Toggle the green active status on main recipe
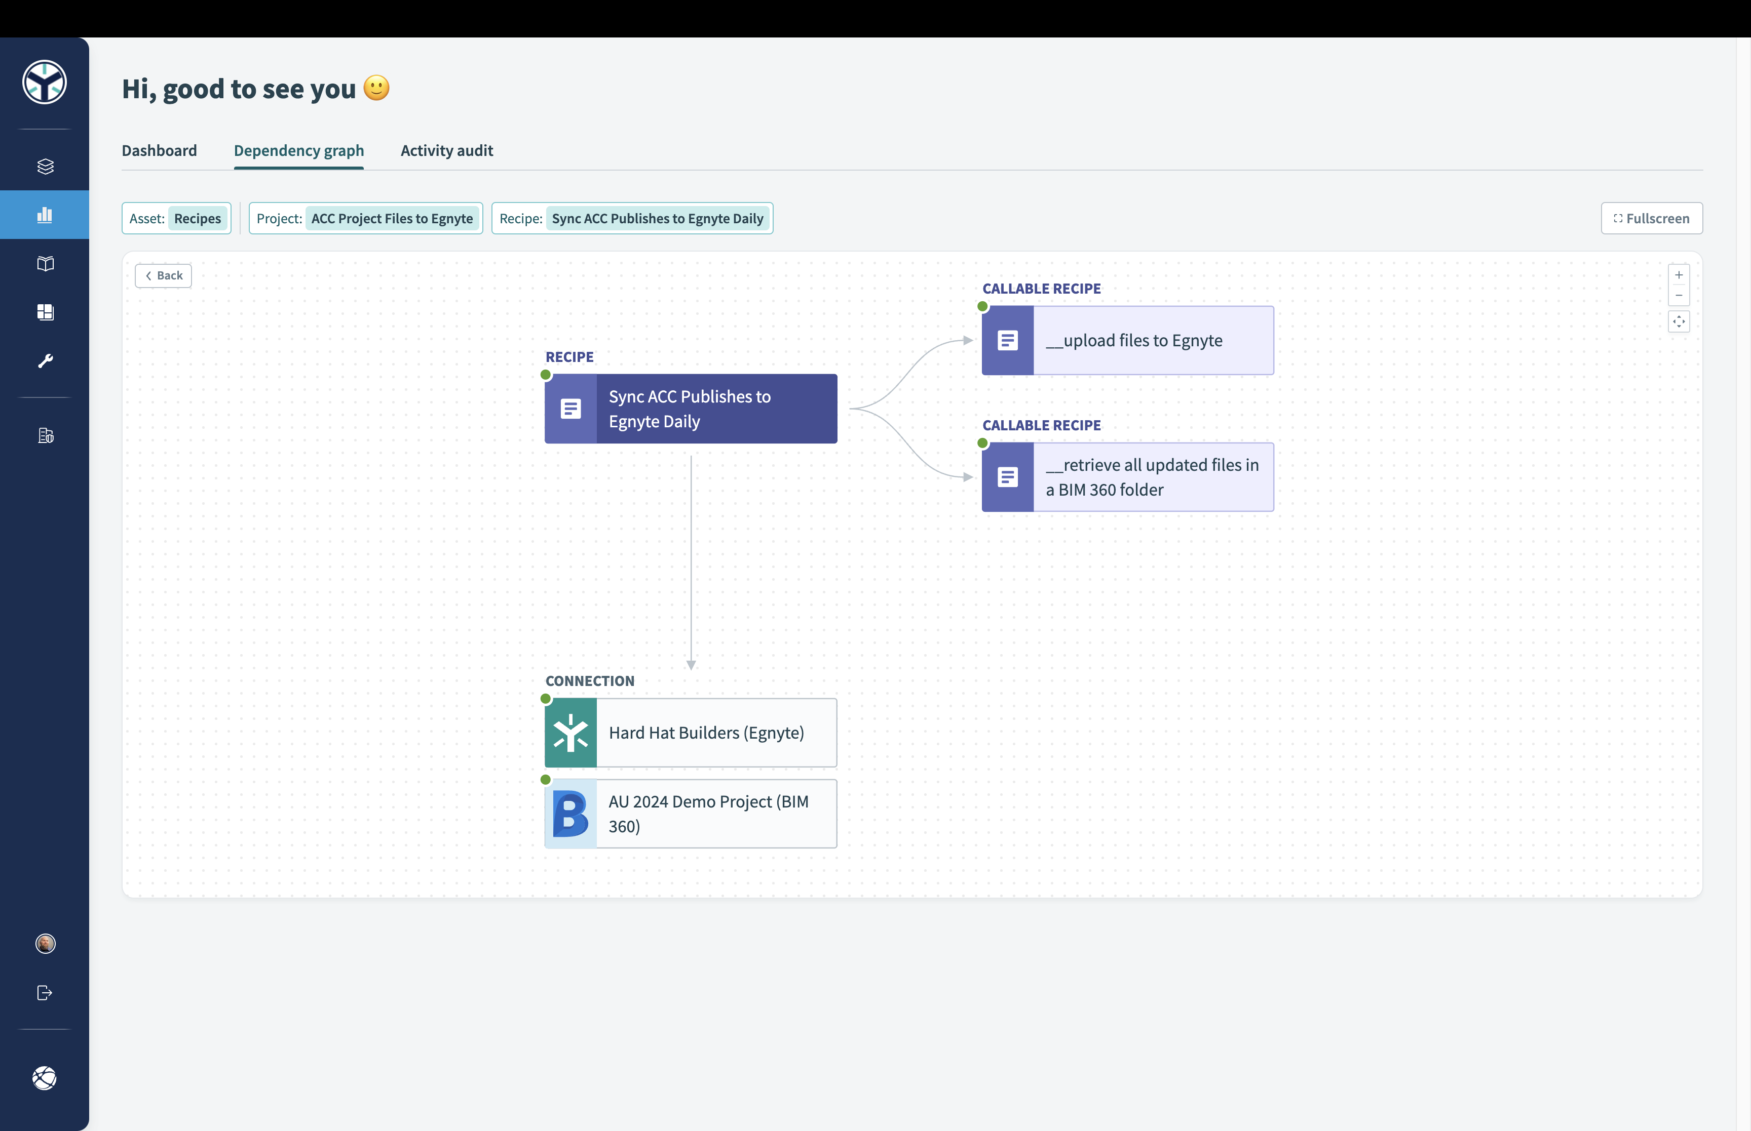1751x1131 pixels. 545,375
